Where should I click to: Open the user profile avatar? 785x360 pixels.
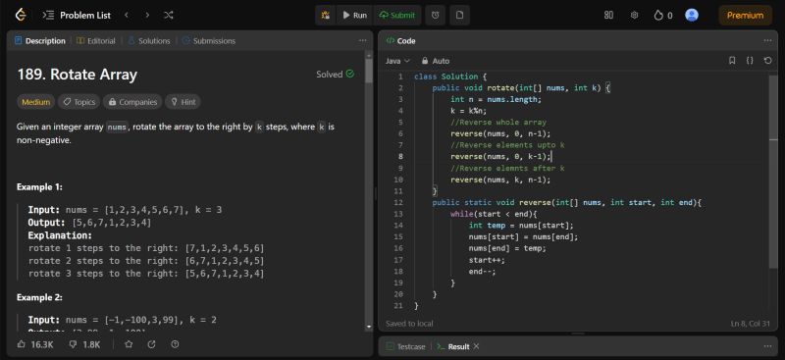pyautogui.click(x=692, y=15)
